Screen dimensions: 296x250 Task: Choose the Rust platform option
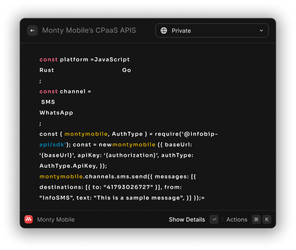[47, 70]
